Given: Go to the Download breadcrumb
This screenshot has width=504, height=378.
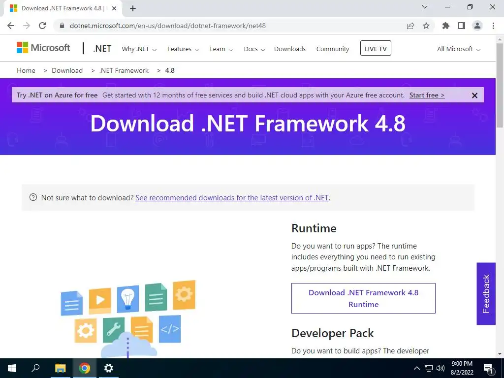Looking at the screenshot, I should pos(67,70).
